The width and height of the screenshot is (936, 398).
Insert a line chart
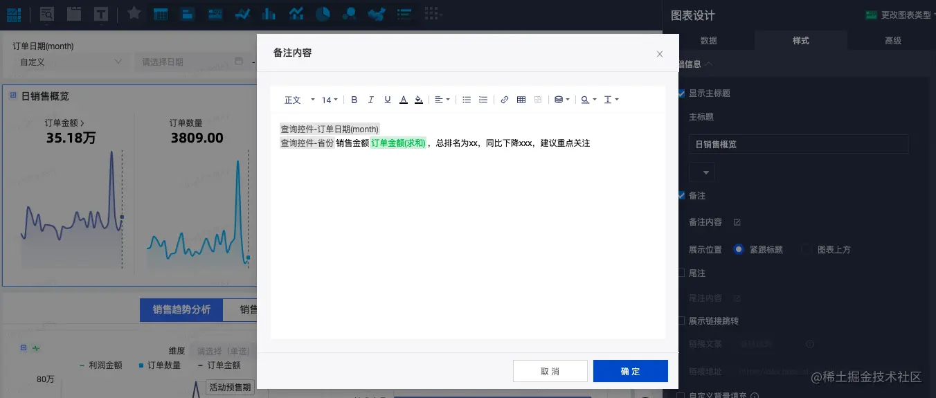[x=242, y=13]
